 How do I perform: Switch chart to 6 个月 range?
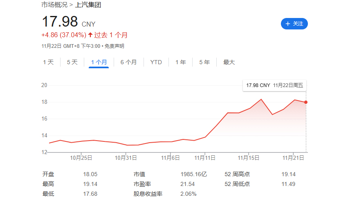click(x=128, y=62)
